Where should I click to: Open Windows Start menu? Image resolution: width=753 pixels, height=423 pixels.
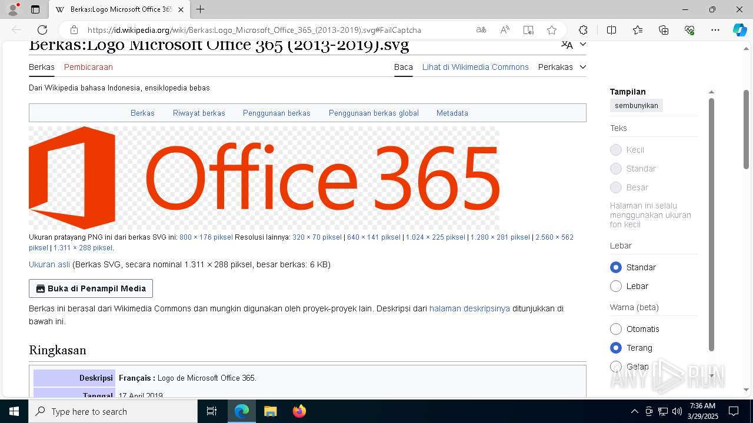click(14, 411)
